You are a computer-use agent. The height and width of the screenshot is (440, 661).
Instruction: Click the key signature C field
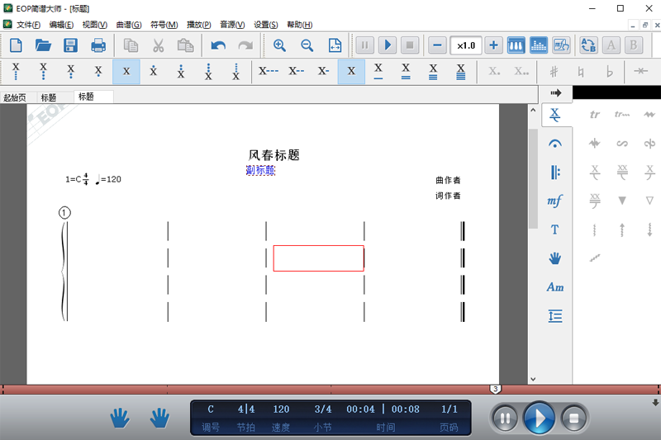[211, 409]
